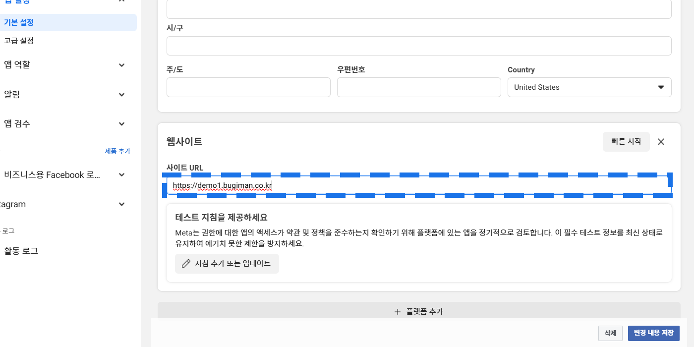The width and height of the screenshot is (694, 347).
Task: Click the pencil icon for 지침 추가
Action: tap(186, 264)
